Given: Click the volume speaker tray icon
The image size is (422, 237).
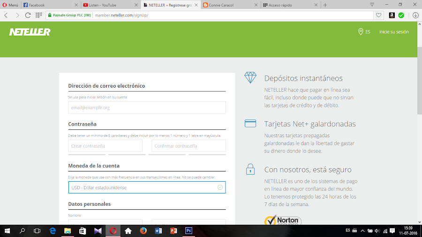Looking at the screenshot, I should click(377, 231).
